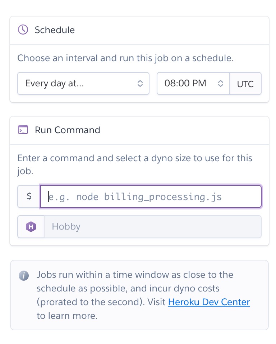The height and width of the screenshot is (344, 276).
Task: Click the chevron arrows on time selector
Action: tap(221, 84)
